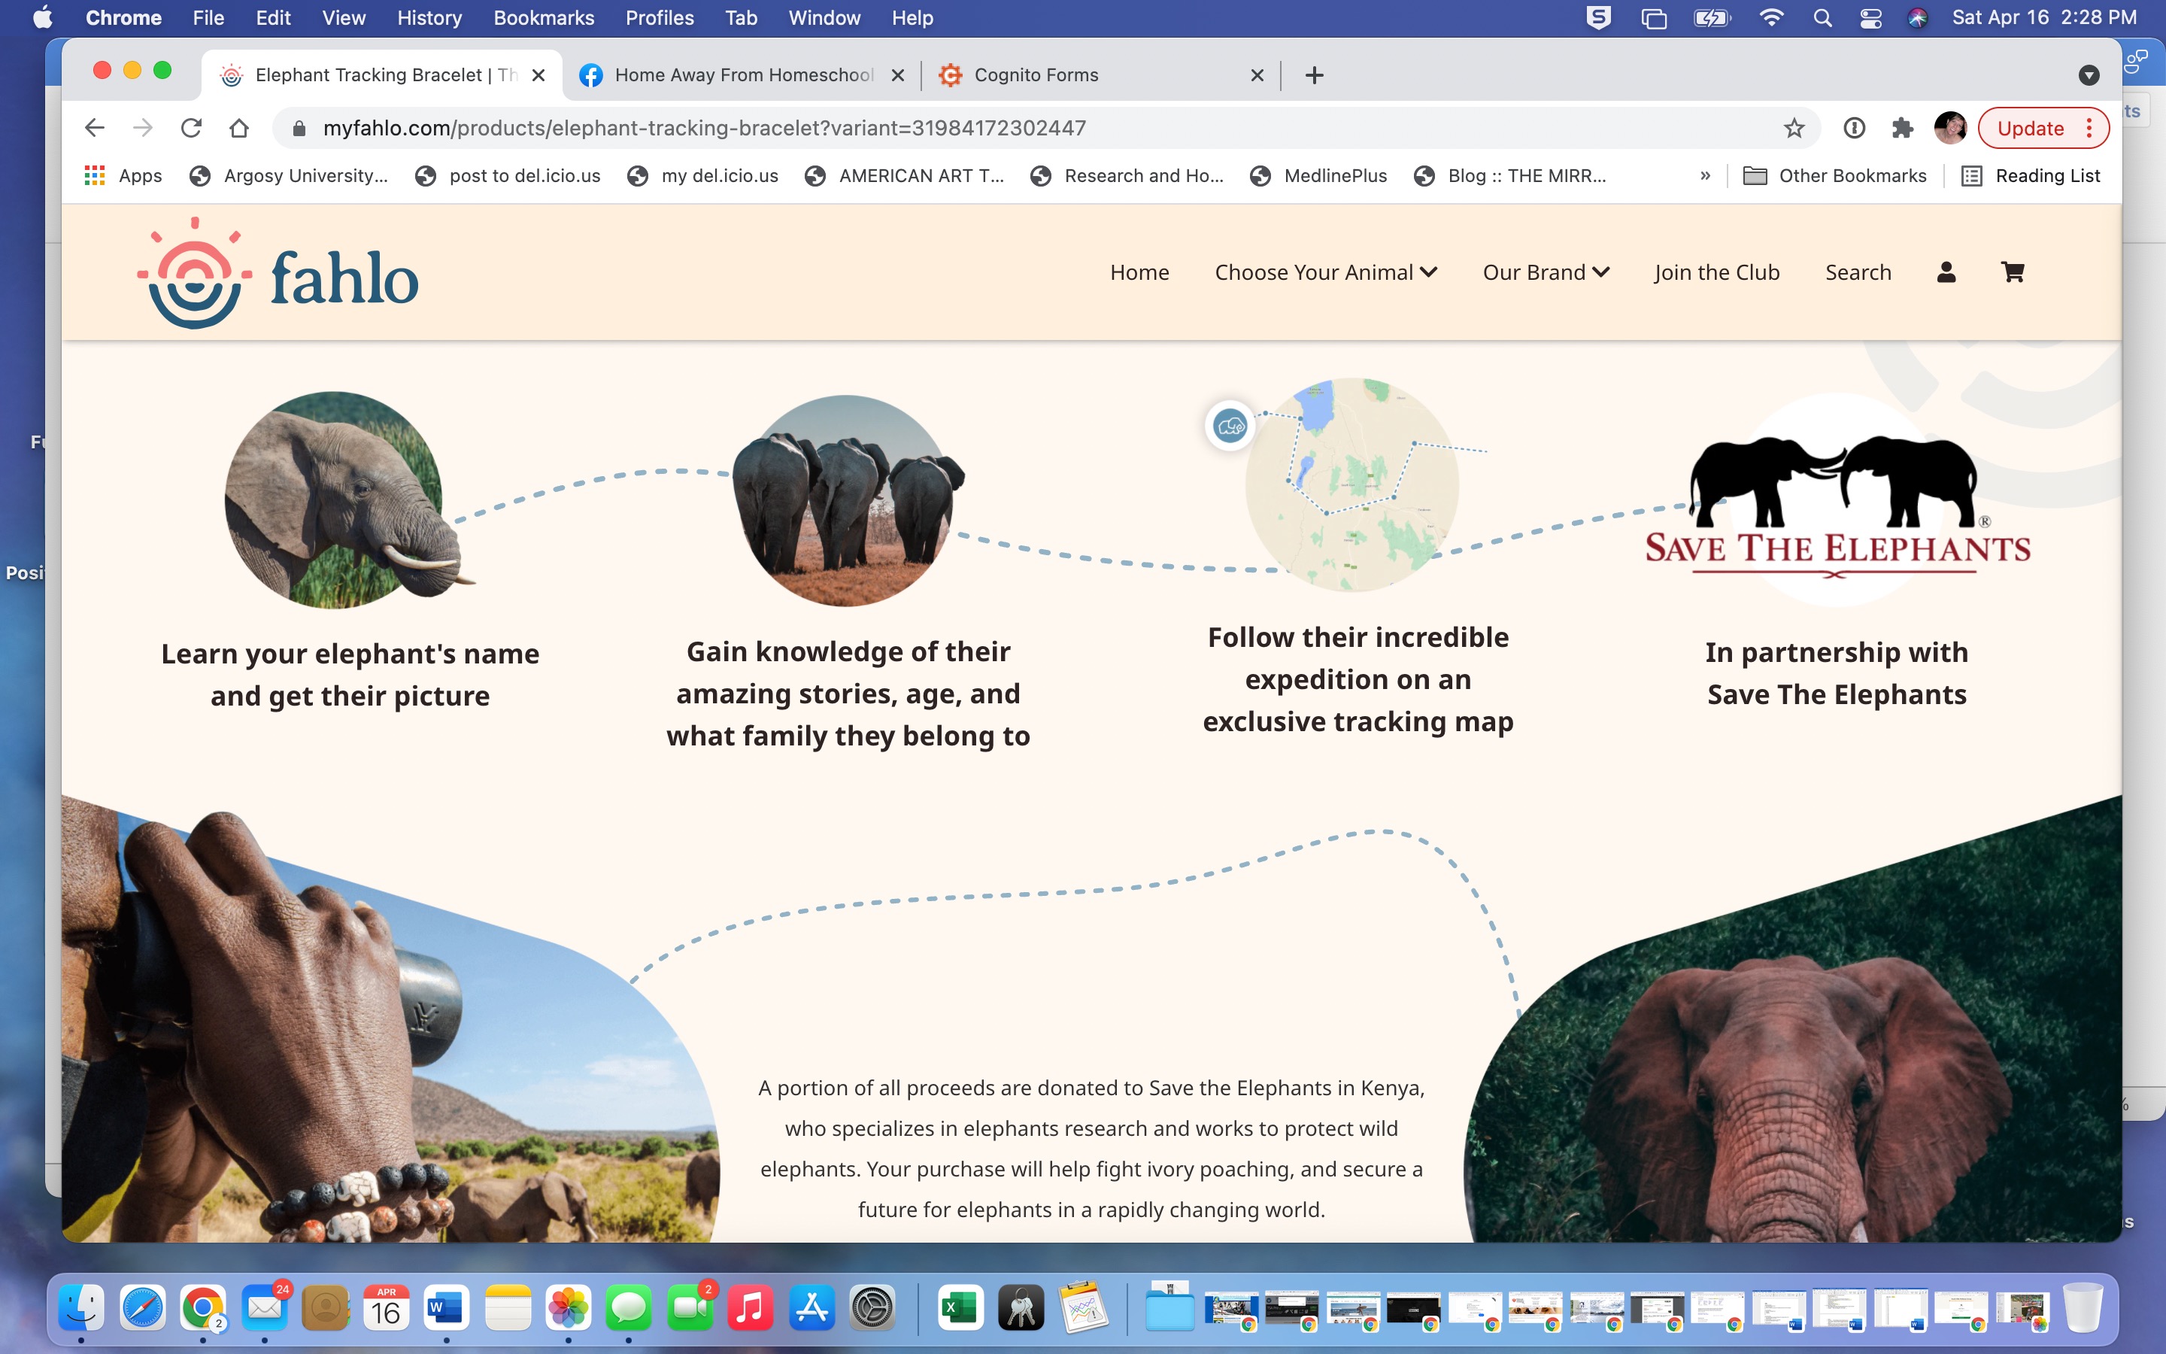This screenshot has height=1354, width=2166.
Task: Go to the browser home page
Action: click(x=239, y=128)
